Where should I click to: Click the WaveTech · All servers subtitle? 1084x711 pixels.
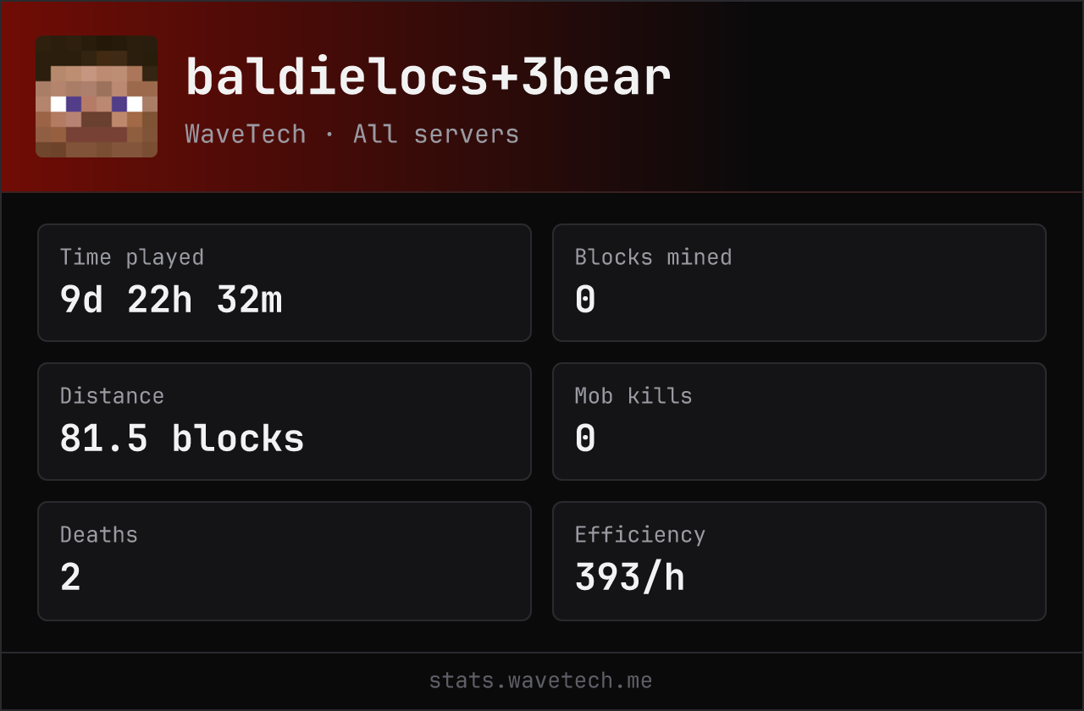352,134
